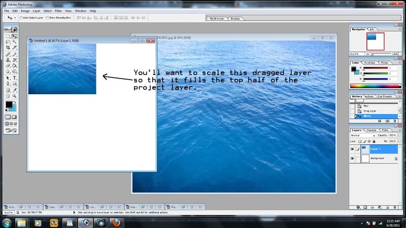Open the Image menu

point(25,11)
